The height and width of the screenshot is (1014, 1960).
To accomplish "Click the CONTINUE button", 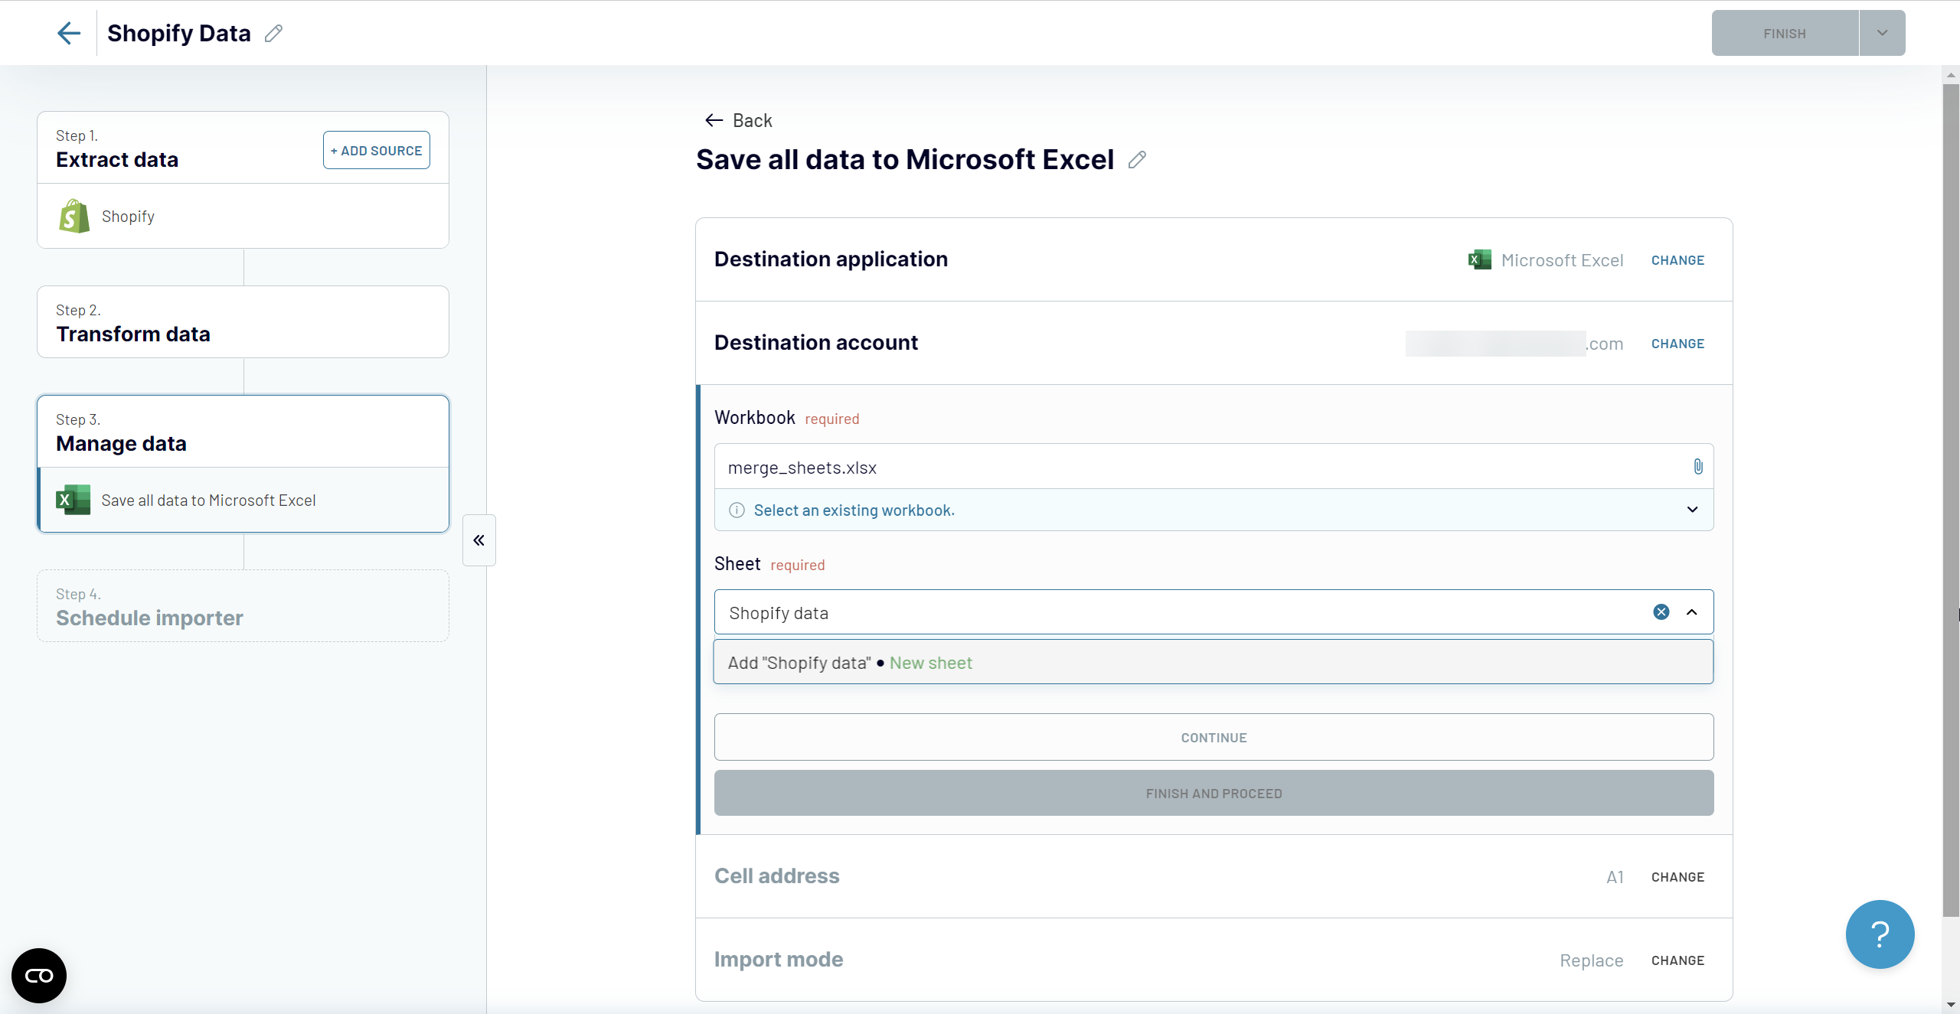I will click(x=1214, y=737).
